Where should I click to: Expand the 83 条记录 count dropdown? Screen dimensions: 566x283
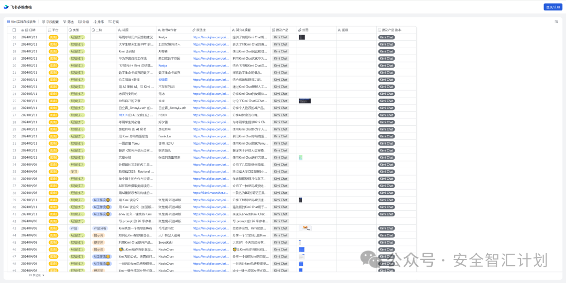(x=37, y=275)
